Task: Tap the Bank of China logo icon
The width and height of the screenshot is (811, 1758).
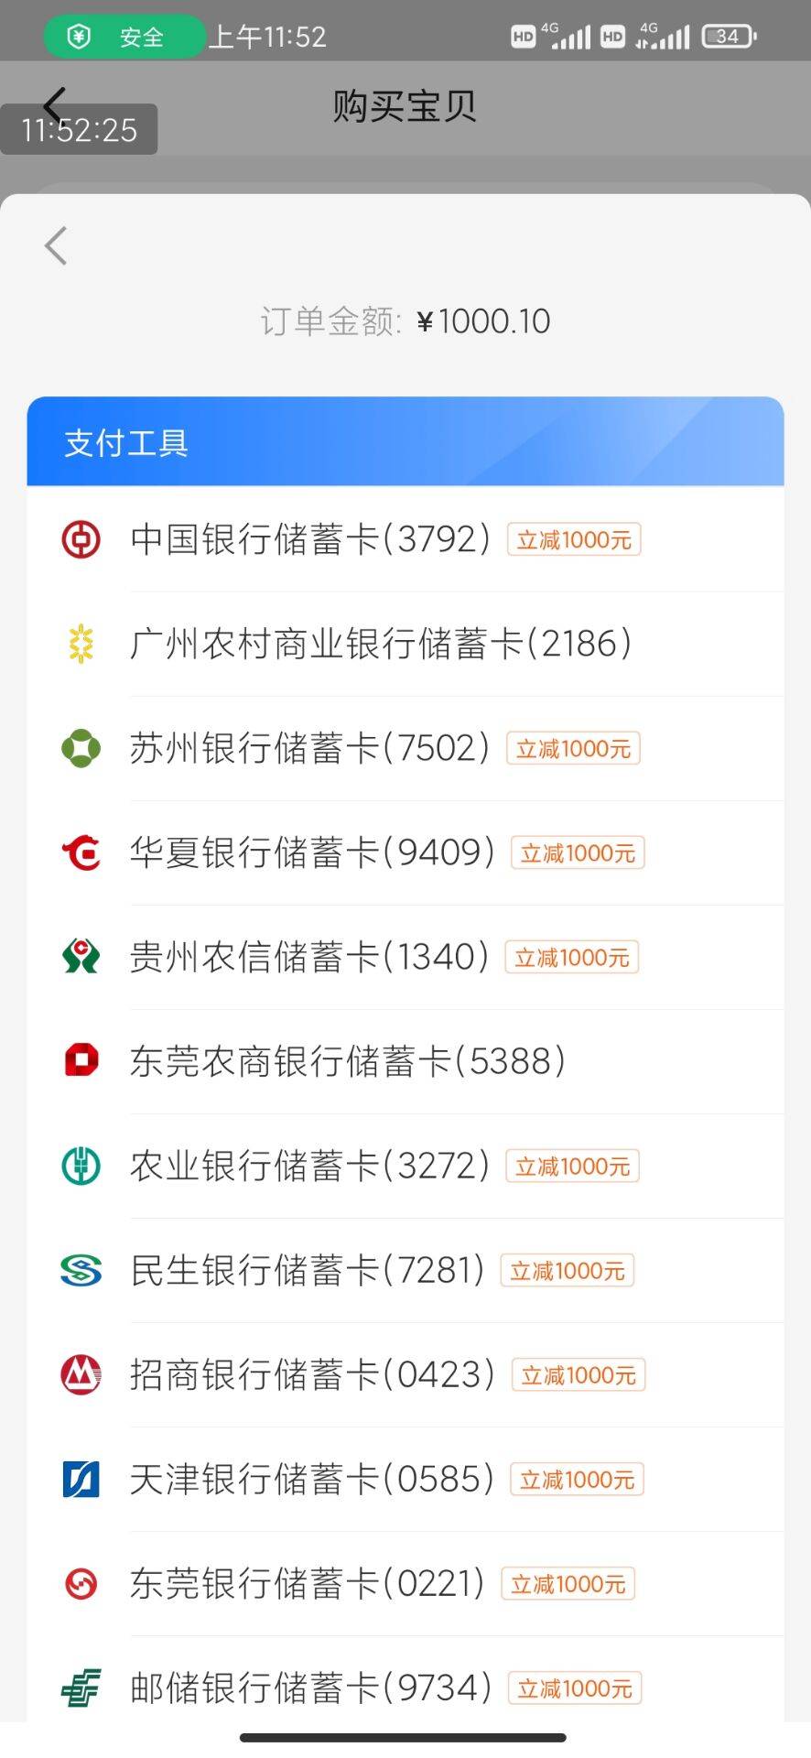Action: 81,539
